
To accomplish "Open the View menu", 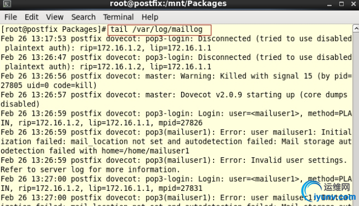I will 54,17.
